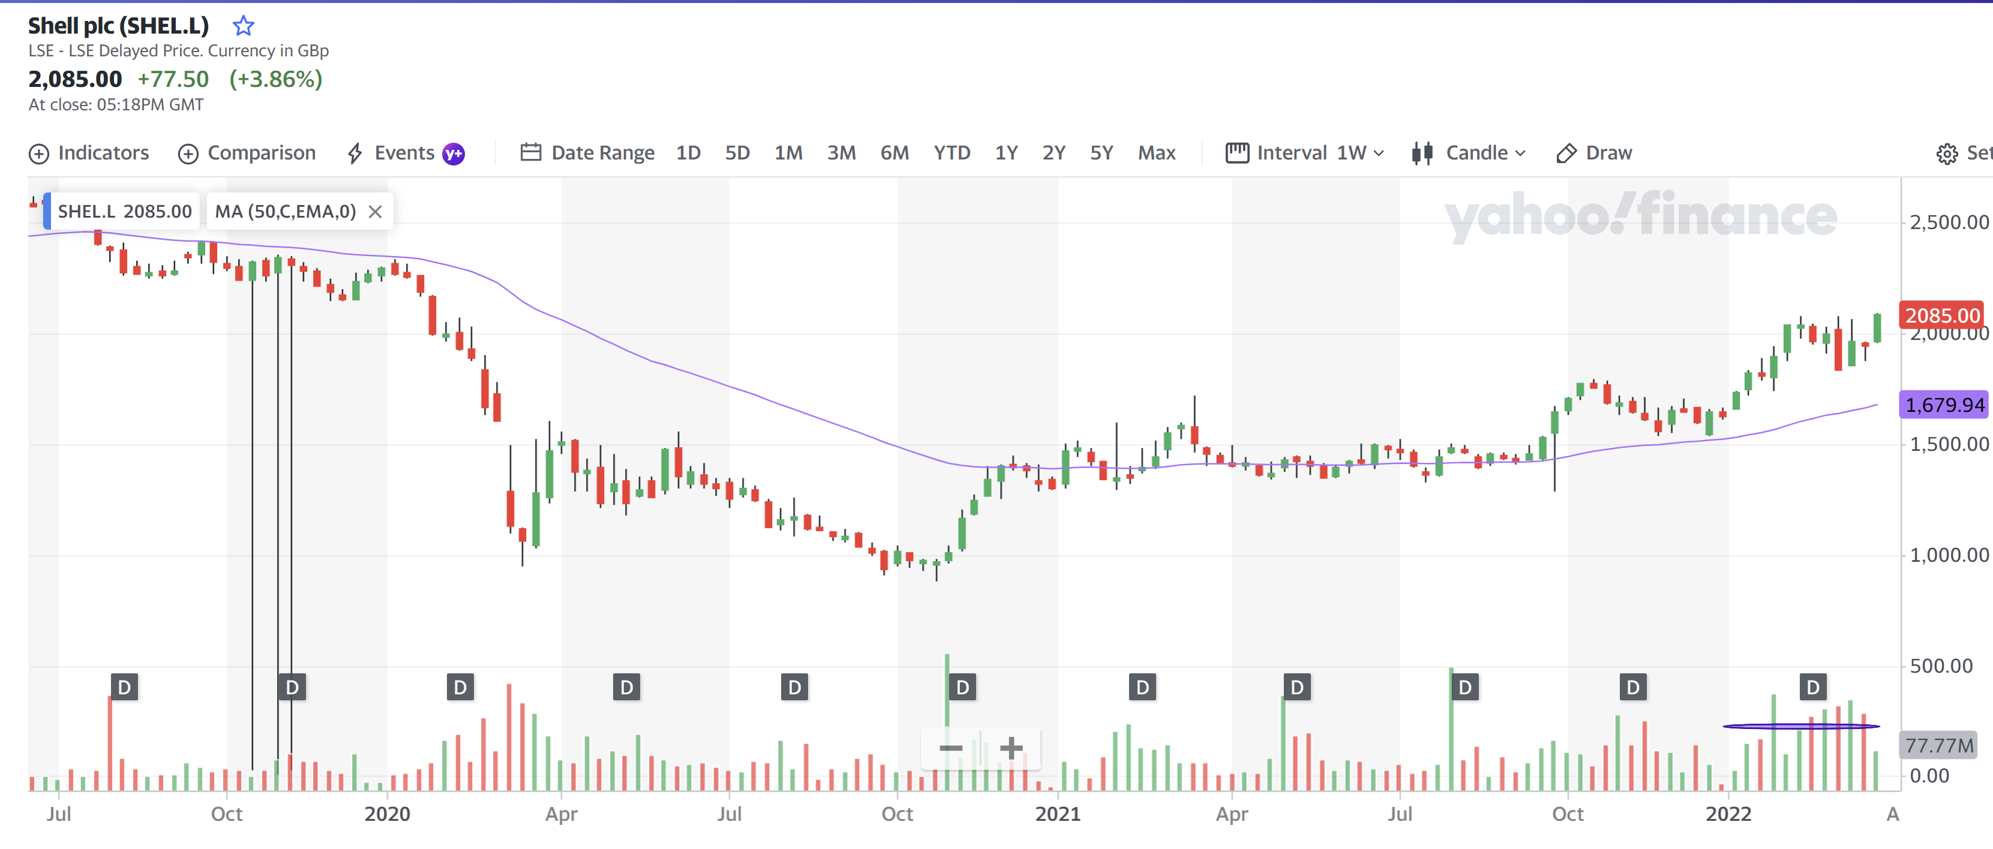Select the 1Y range
The height and width of the screenshot is (849, 1993).
click(1005, 153)
